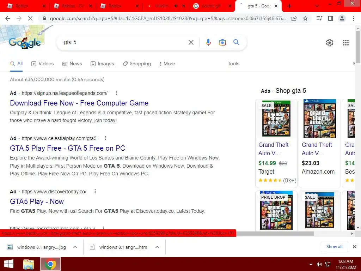Open Google quick settings gear
The width and height of the screenshot is (361, 271).
coord(330,43)
